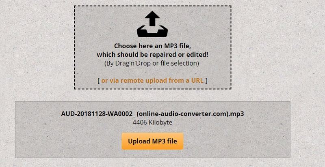Click the word 'URL' in the orange link
The width and height of the screenshot is (325, 167).
coord(197,80)
